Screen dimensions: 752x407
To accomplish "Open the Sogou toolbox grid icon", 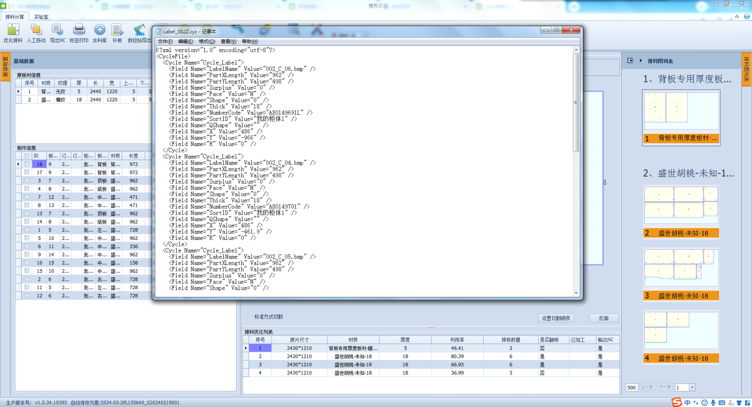I will [747, 403].
